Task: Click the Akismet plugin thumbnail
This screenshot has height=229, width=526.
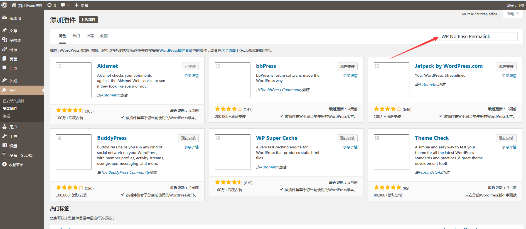Action: [74, 80]
